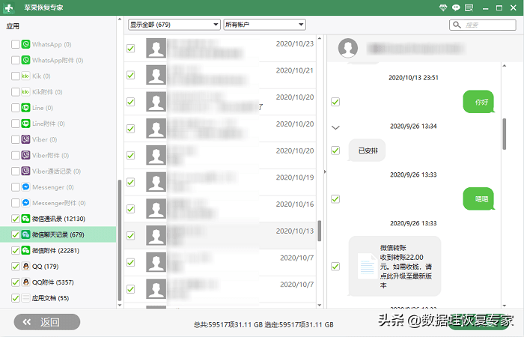
Task: Click the 嗯嗯 message bubble
Action: pos(478,199)
